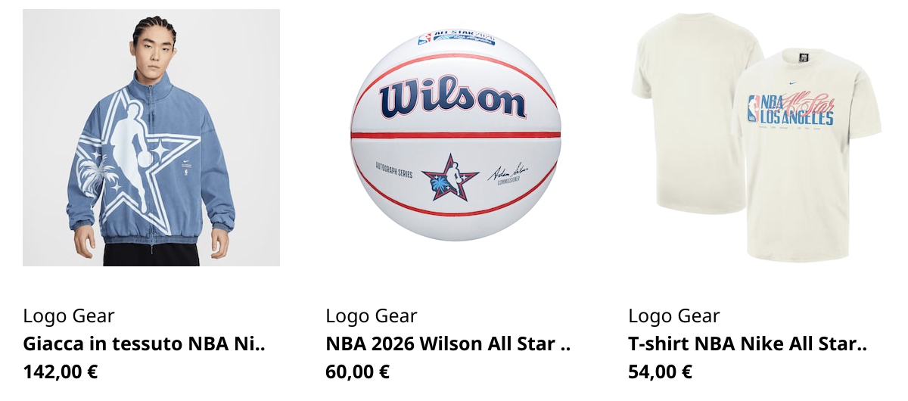The image size is (908, 401).
Task: Click Logo Gear label under the jacket
Action: pos(69,316)
